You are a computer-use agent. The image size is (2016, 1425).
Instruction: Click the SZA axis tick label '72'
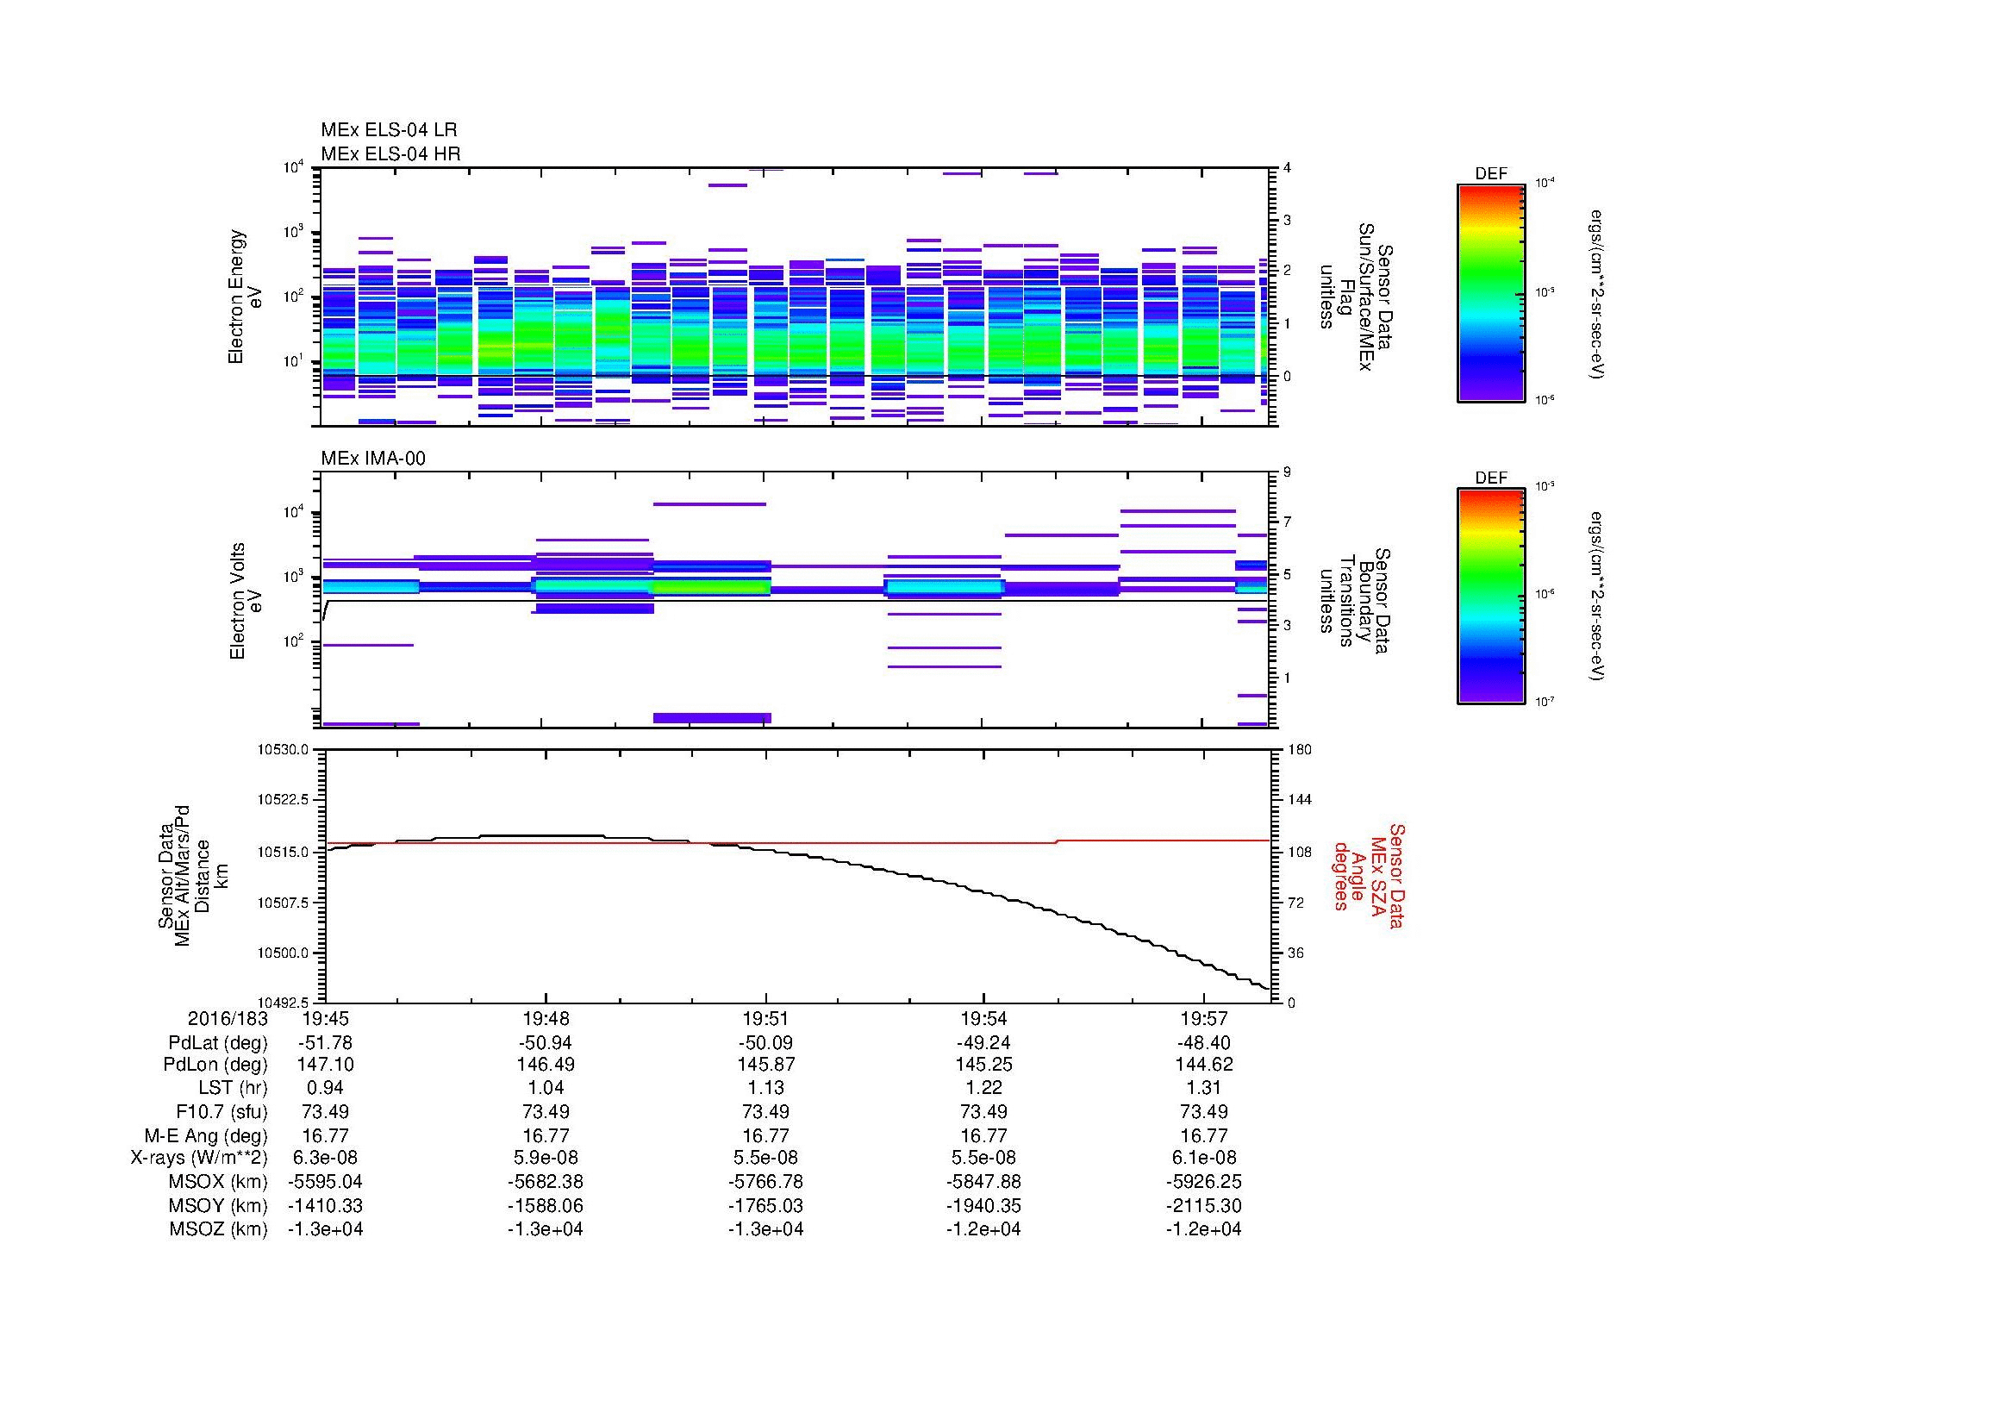tap(1295, 903)
